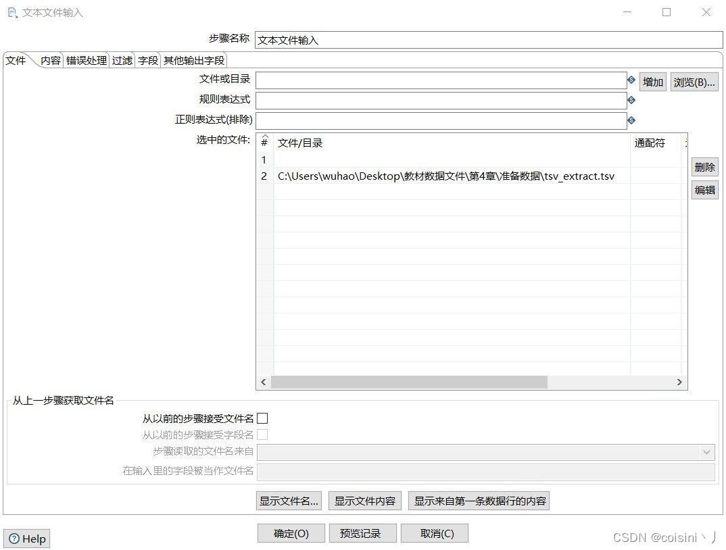Image resolution: width=726 pixels, height=550 pixels.
Task: Select the tsv_extract.tsv row in file list
Action: pyautogui.click(x=445, y=176)
